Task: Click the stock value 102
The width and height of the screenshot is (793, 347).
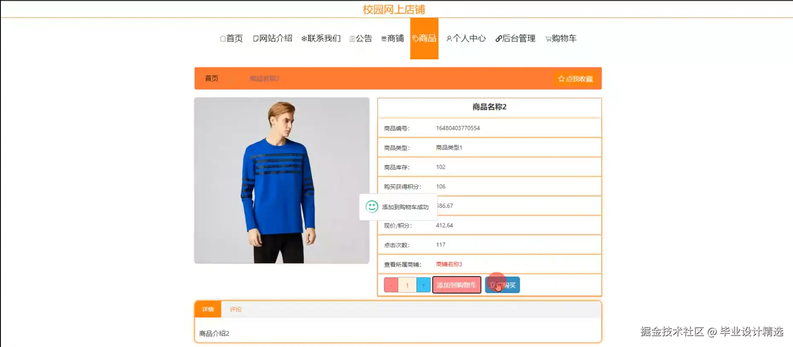Action: point(441,167)
